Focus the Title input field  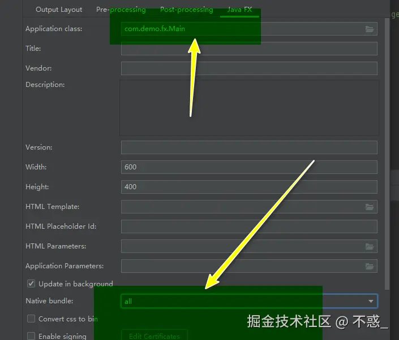click(249, 49)
